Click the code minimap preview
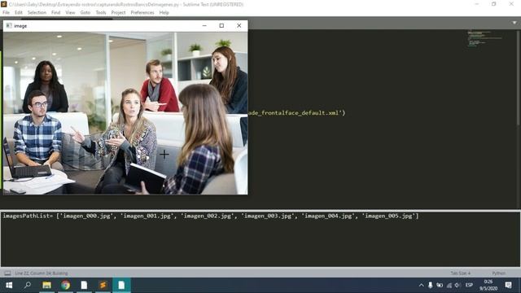 pyautogui.click(x=484, y=38)
